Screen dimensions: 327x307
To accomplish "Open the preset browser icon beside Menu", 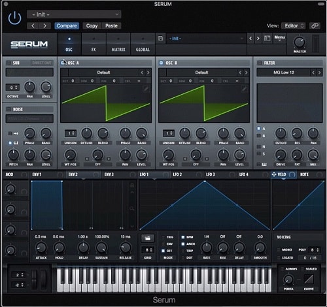I will 267,39.
